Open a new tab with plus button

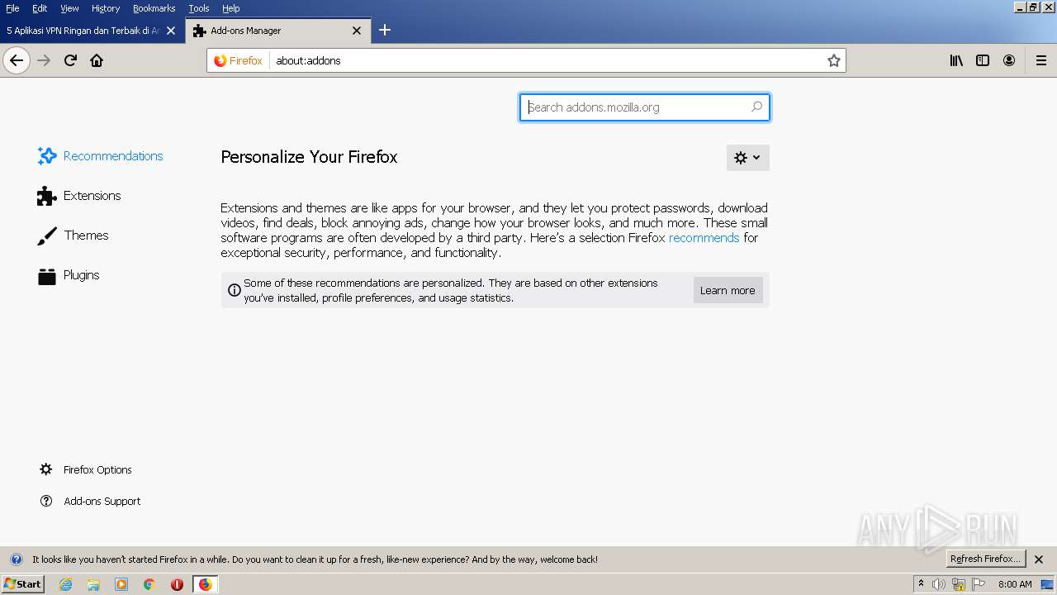(385, 31)
